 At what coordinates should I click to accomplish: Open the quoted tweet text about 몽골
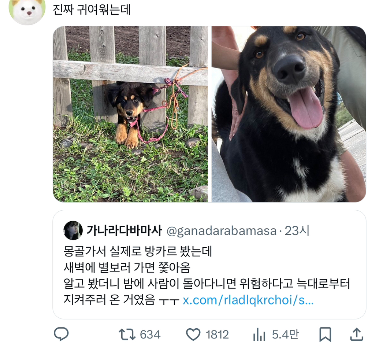[x=207, y=276]
